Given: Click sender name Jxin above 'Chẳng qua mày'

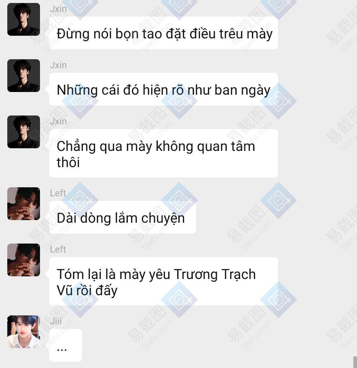Looking at the screenshot, I should click(59, 121).
